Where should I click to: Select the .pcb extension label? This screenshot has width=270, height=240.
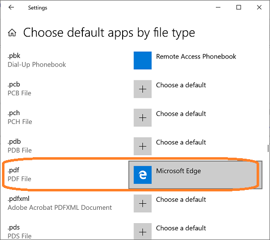click(x=14, y=85)
